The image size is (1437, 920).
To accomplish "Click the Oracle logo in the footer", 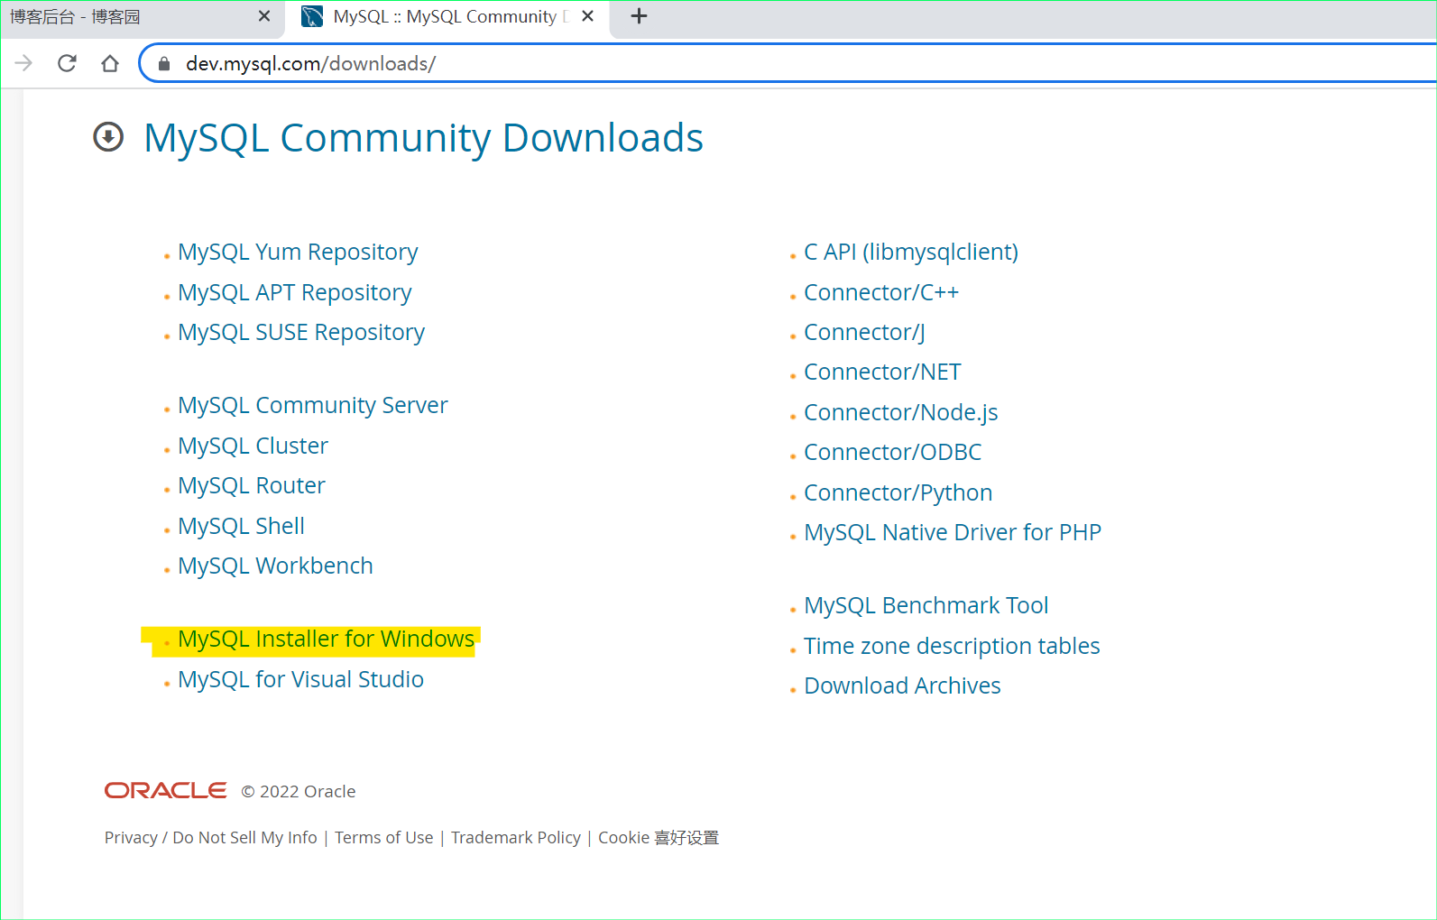I will tap(166, 791).
